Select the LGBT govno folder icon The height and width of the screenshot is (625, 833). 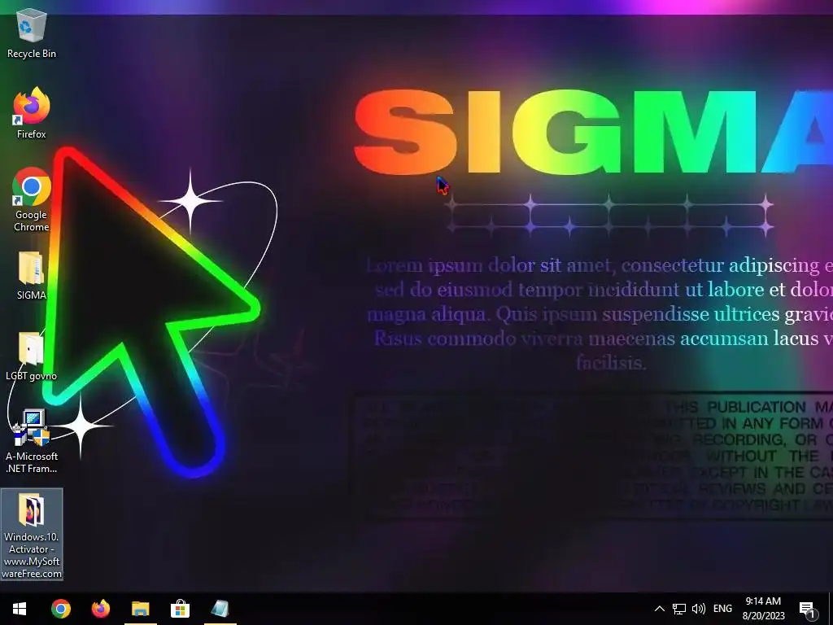coord(32,356)
